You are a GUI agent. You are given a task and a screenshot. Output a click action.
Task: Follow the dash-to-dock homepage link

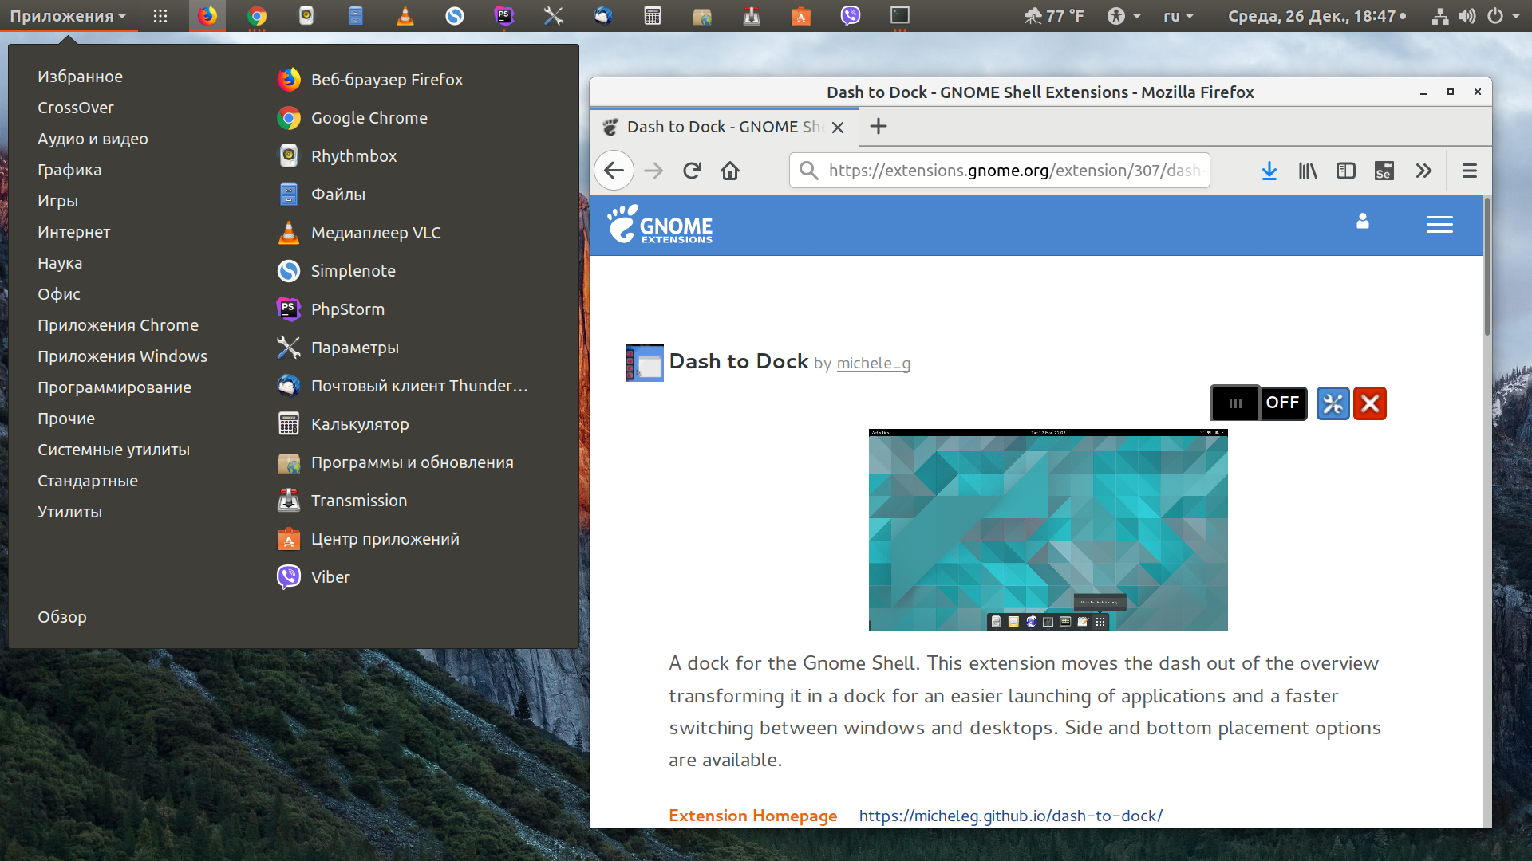pyautogui.click(x=1011, y=816)
